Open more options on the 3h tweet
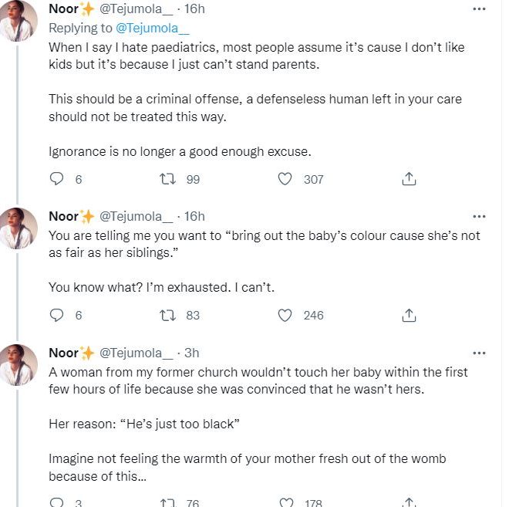Screen dimensions: 509x507 click(x=479, y=353)
